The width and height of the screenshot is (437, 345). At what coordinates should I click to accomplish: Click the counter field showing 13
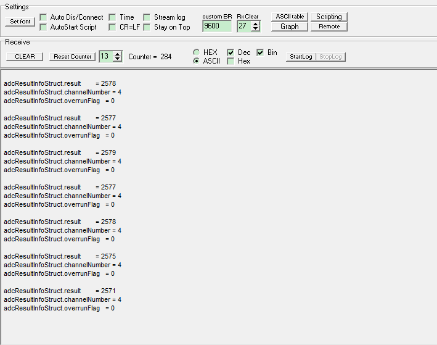[x=106, y=57]
